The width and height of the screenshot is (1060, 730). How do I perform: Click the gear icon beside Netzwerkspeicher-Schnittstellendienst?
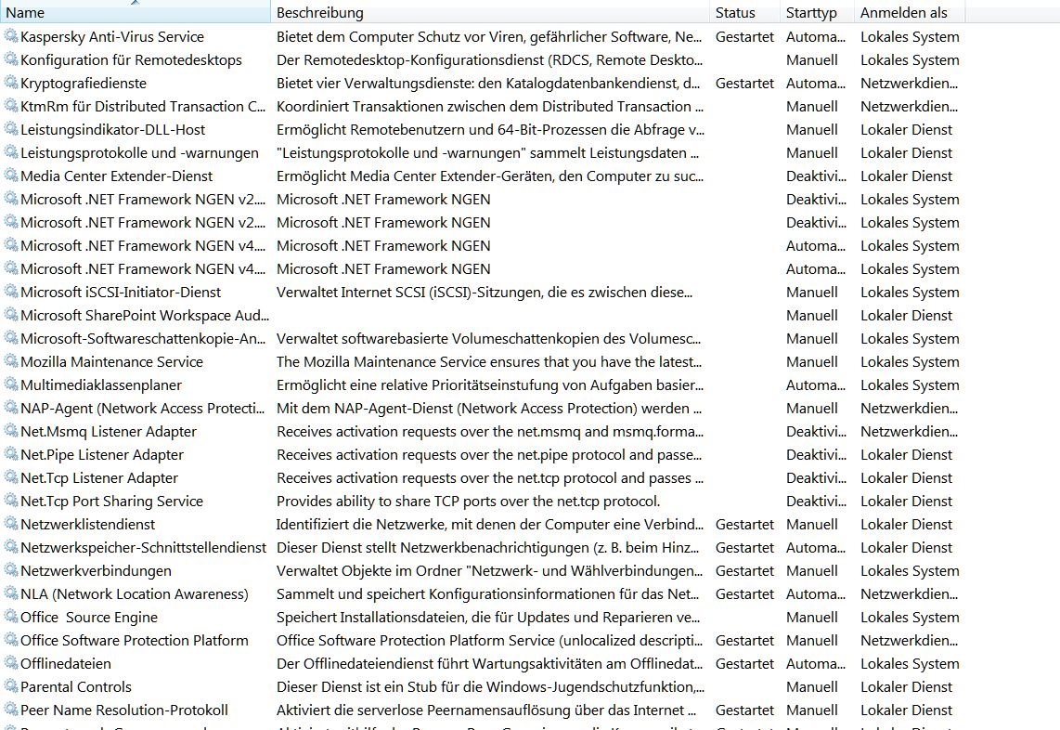coord(11,547)
